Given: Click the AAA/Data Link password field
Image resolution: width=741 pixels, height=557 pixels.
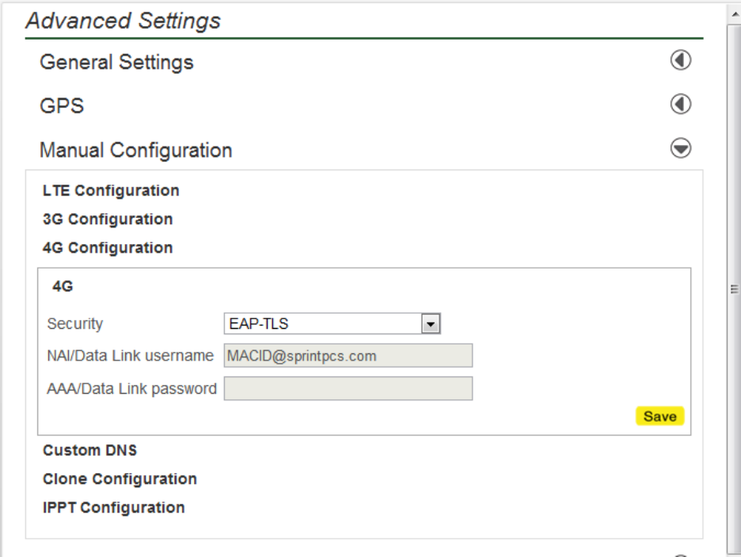Looking at the screenshot, I should [x=348, y=389].
